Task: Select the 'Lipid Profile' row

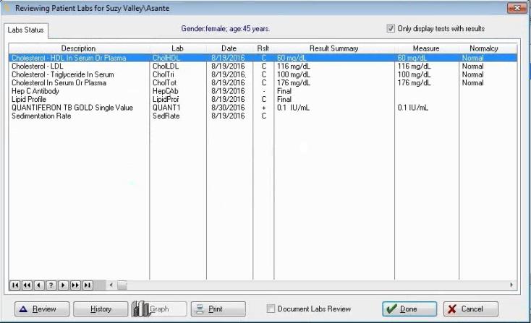Action: pyautogui.click(x=263, y=100)
